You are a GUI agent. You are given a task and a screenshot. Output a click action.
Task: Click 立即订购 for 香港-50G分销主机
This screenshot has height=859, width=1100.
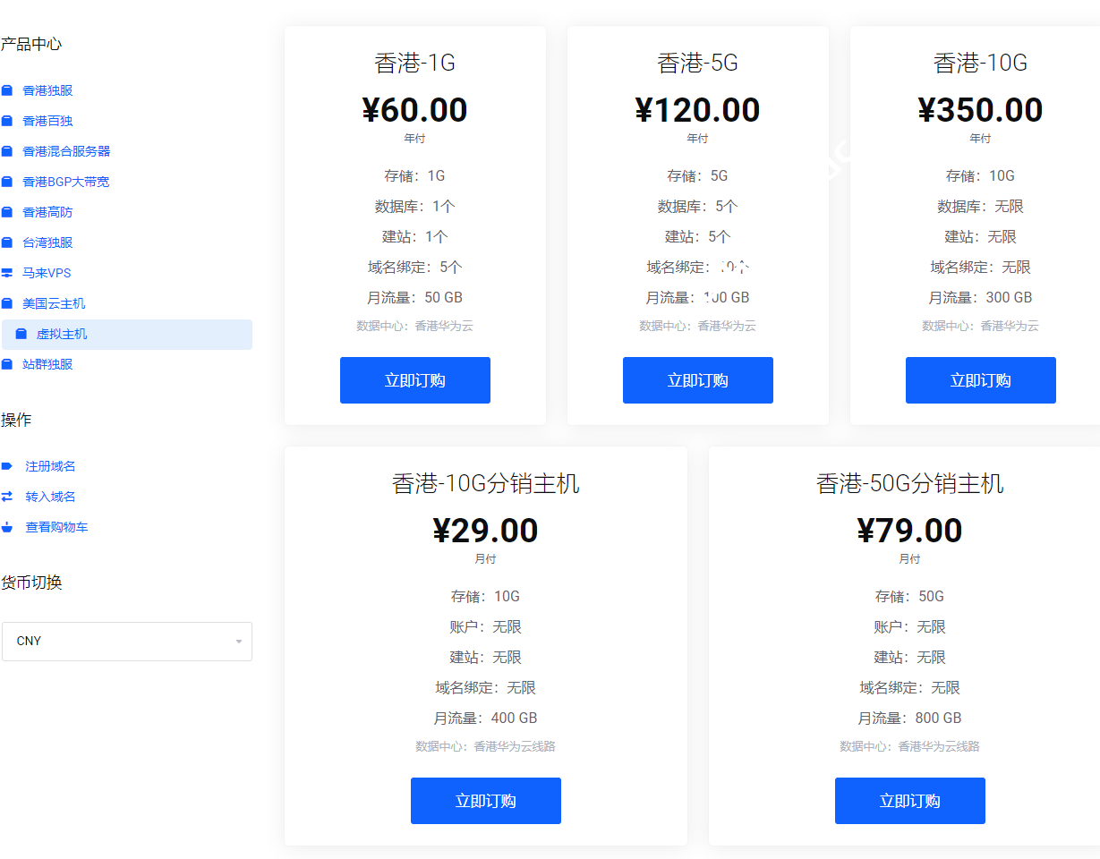(x=910, y=801)
